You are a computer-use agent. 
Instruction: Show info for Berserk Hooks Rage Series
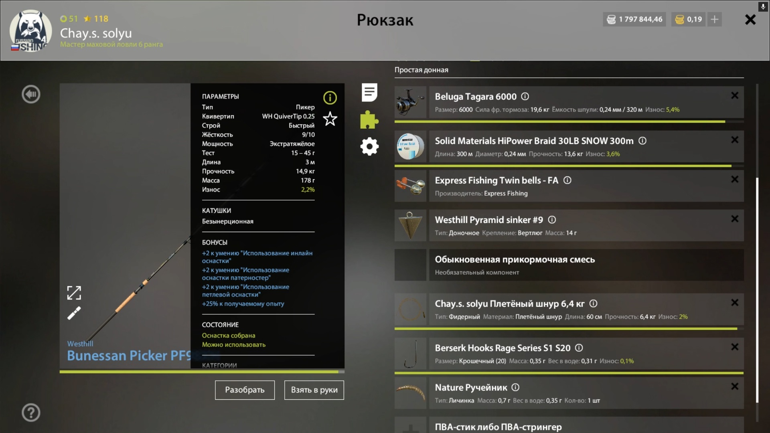(579, 348)
